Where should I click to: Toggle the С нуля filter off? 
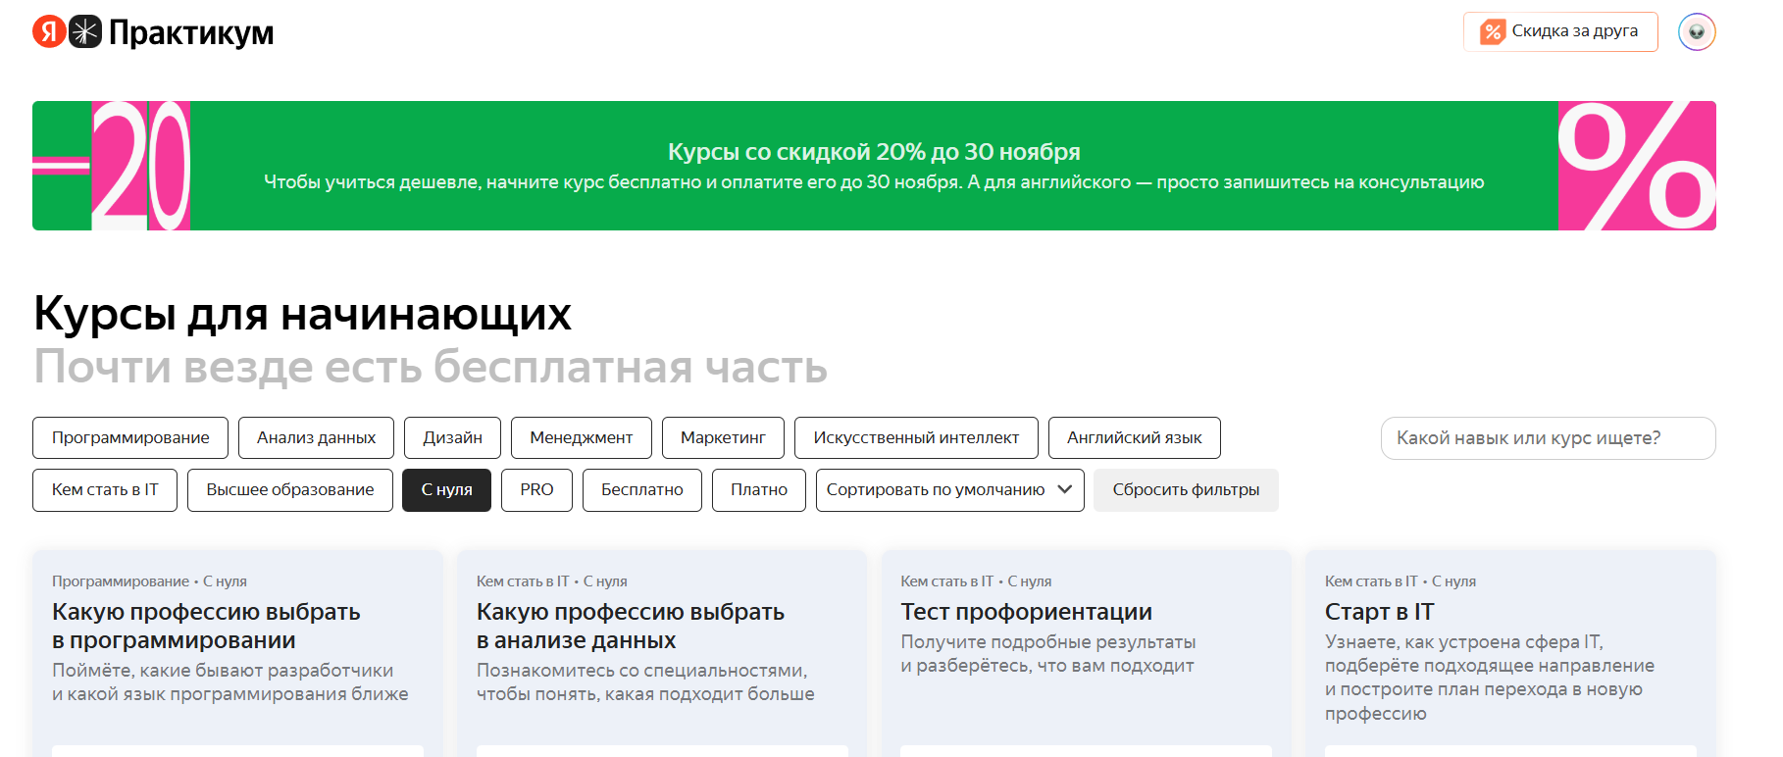[x=446, y=489]
